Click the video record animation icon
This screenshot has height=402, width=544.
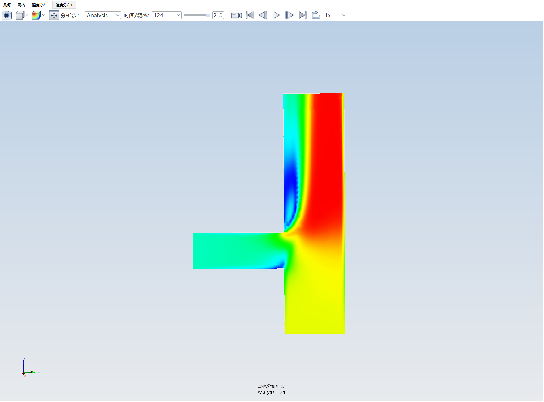[x=236, y=15]
